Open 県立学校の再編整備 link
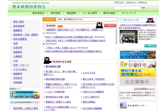This screenshot has width=167, height=111. [92, 108]
